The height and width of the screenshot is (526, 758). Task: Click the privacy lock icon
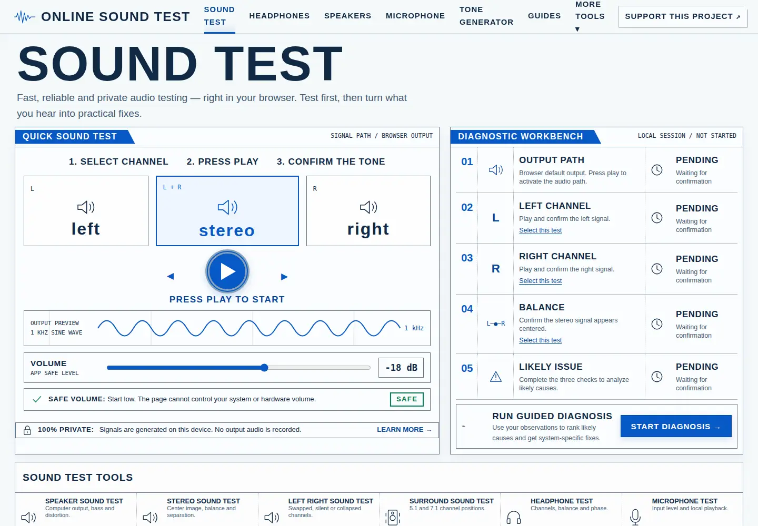tap(27, 430)
